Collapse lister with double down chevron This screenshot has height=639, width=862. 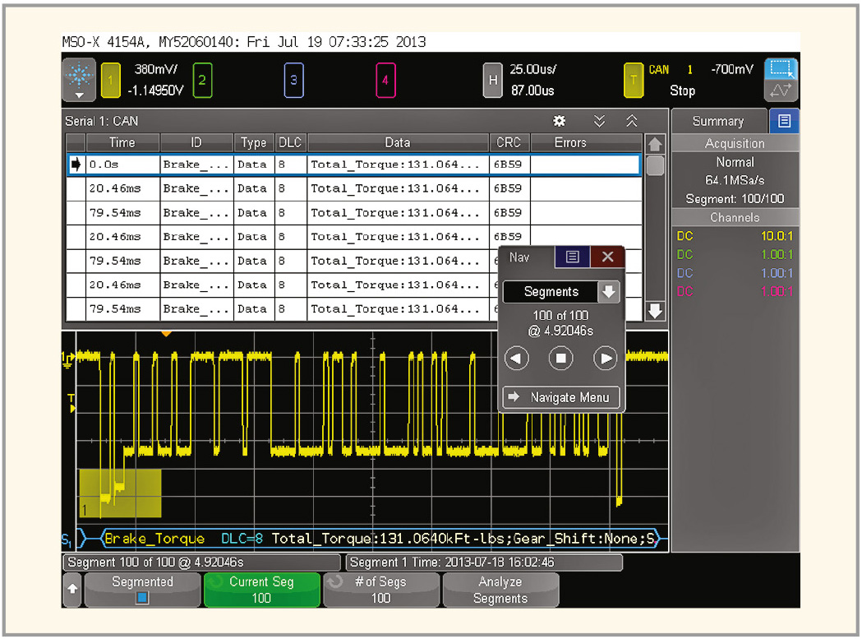pyautogui.click(x=600, y=121)
